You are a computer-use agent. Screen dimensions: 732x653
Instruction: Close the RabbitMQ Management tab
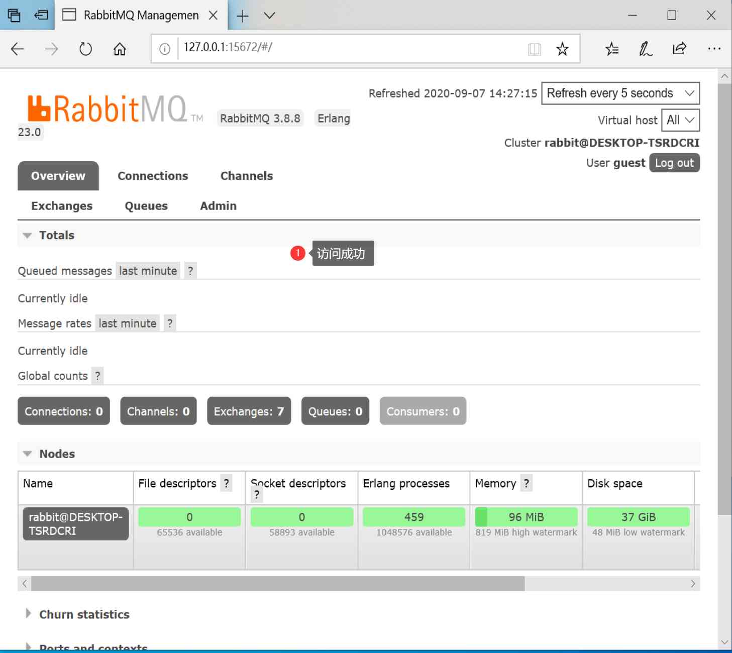(x=213, y=16)
